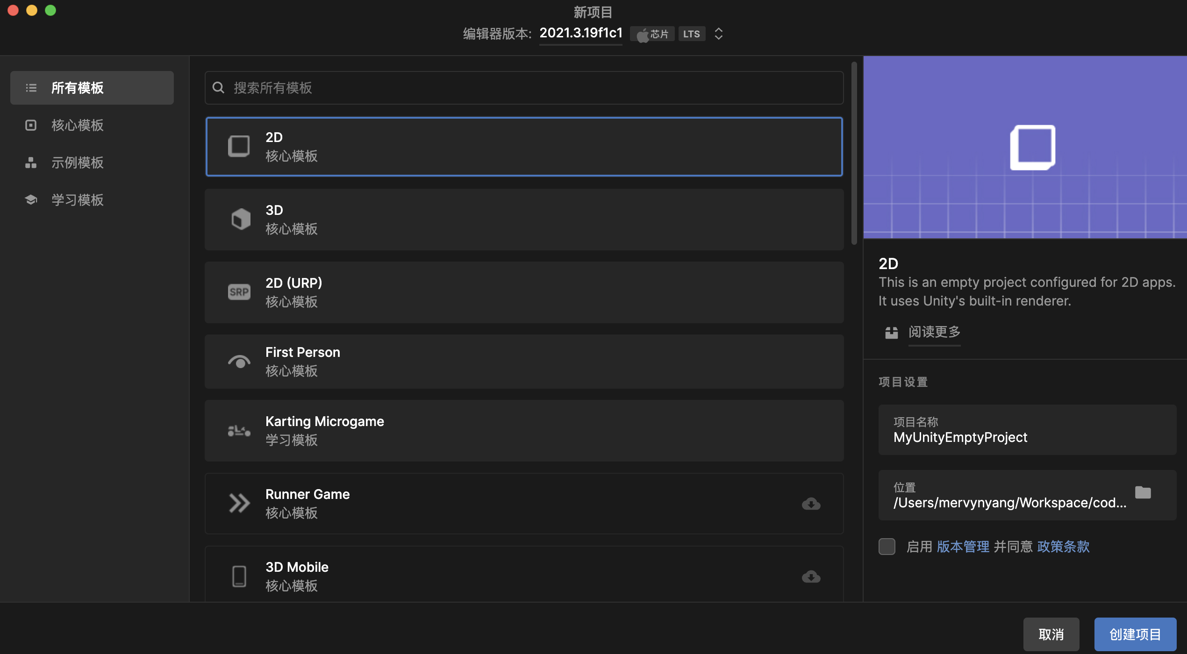This screenshot has width=1187, height=654.
Task: Switch to 核心模板 category
Action: click(92, 125)
